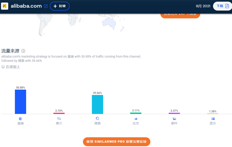Click the 50.88% value above direct bar
This screenshot has width=232, height=147.
click(20, 88)
